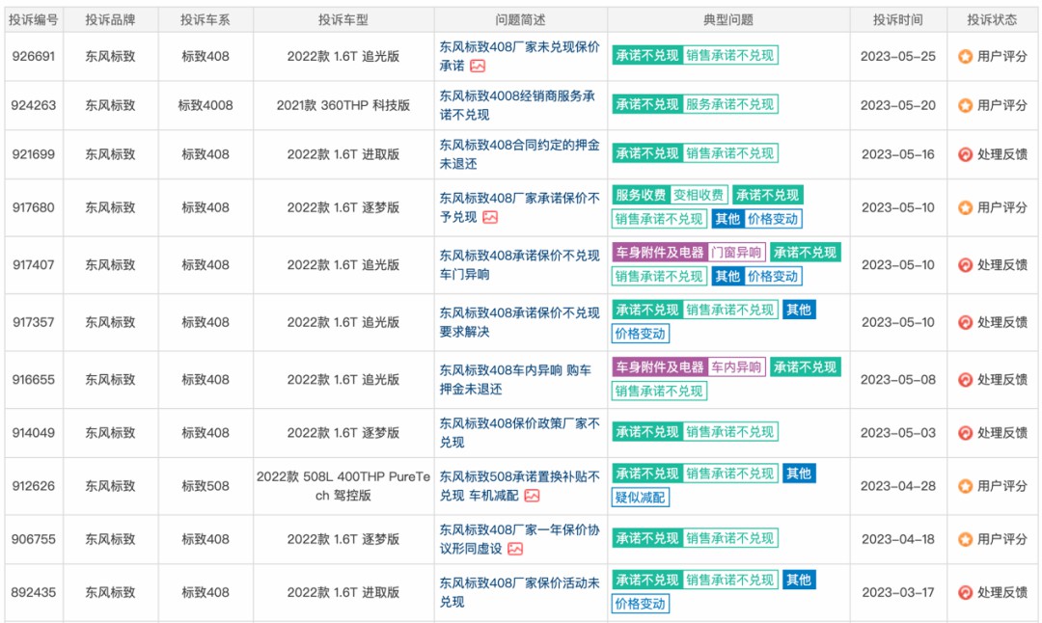Click the image icon beside complaint 926691's description
Screen dimensions: 1042x623
[x=478, y=67]
